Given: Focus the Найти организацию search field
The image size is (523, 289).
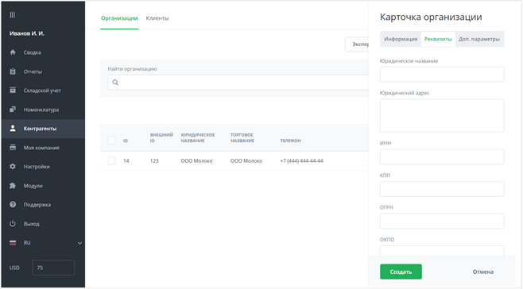Looking at the screenshot, I should pos(238,83).
